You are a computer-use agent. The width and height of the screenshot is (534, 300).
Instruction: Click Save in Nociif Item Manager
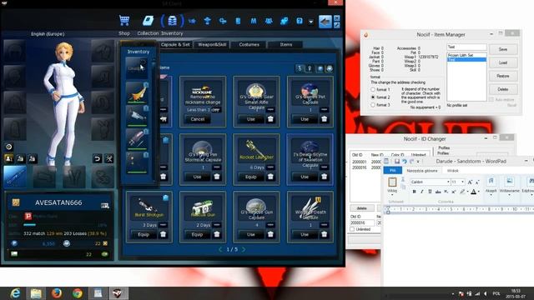click(503, 49)
